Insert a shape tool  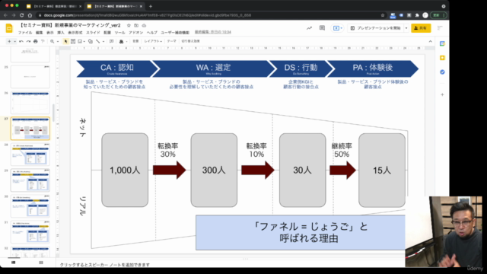coord(91,41)
